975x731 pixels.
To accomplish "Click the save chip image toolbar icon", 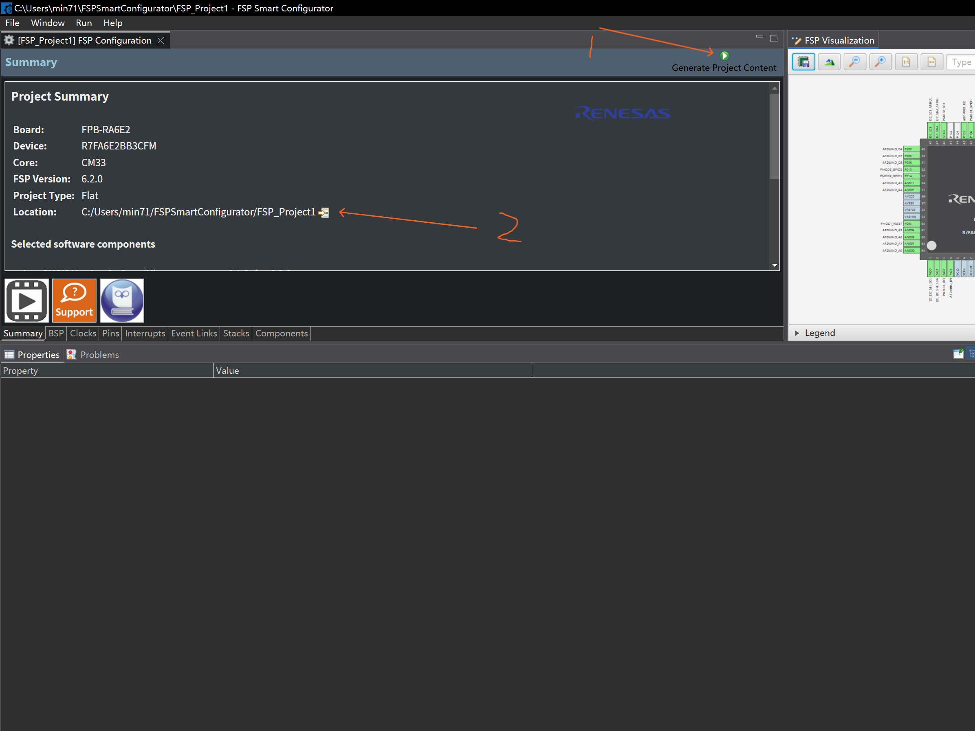I will (803, 62).
